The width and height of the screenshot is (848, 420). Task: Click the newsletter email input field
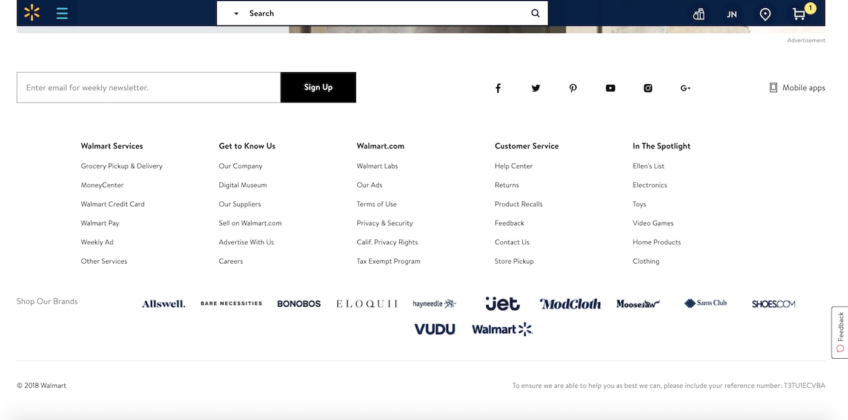pos(148,87)
